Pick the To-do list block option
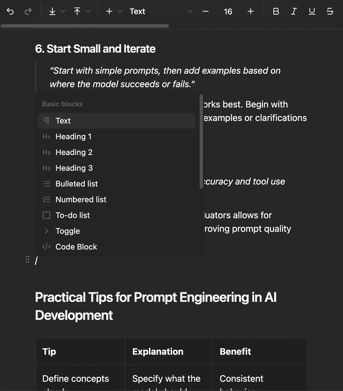 click(73, 215)
